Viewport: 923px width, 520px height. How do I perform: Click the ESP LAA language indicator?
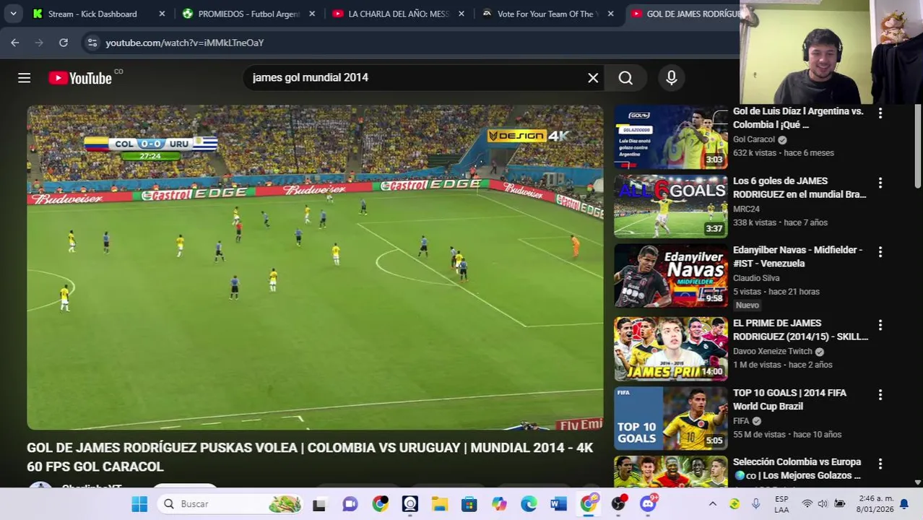781,504
